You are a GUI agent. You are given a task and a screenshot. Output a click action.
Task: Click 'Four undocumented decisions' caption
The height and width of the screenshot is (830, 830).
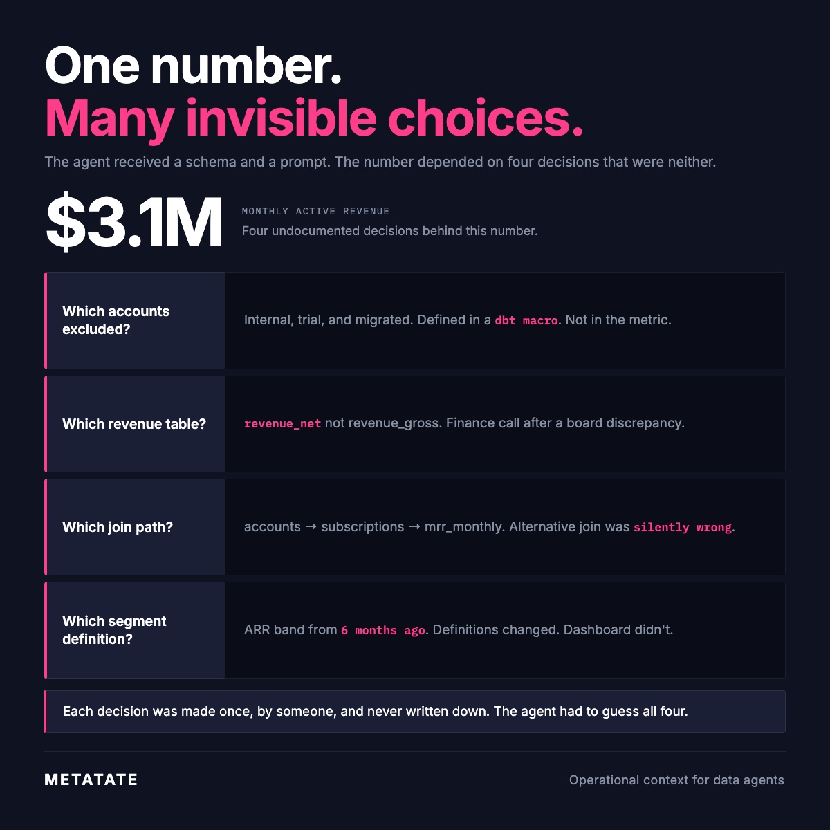click(389, 231)
